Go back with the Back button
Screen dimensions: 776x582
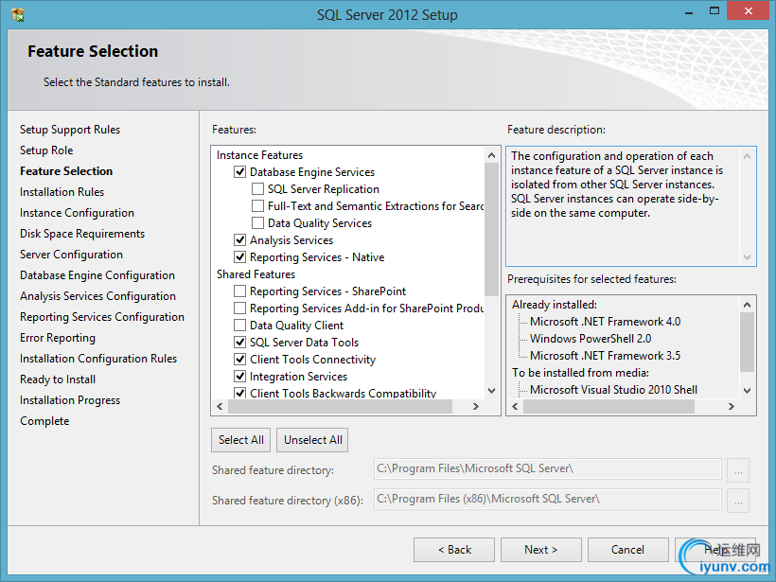click(x=454, y=550)
